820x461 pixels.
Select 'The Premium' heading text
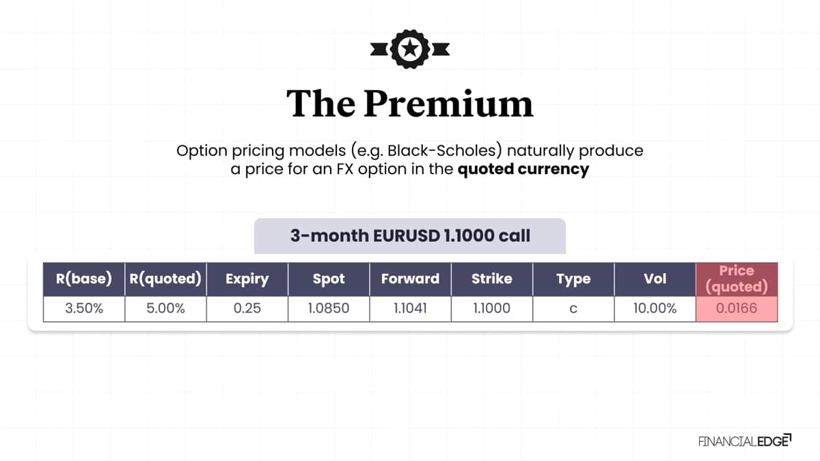(x=409, y=103)
